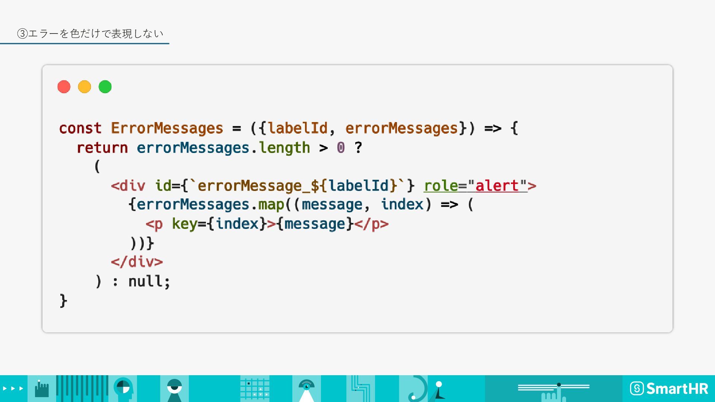Click the yellow minimize dot in code window
The height and width of the screenshot is (402, 715).
click(85, 87)
